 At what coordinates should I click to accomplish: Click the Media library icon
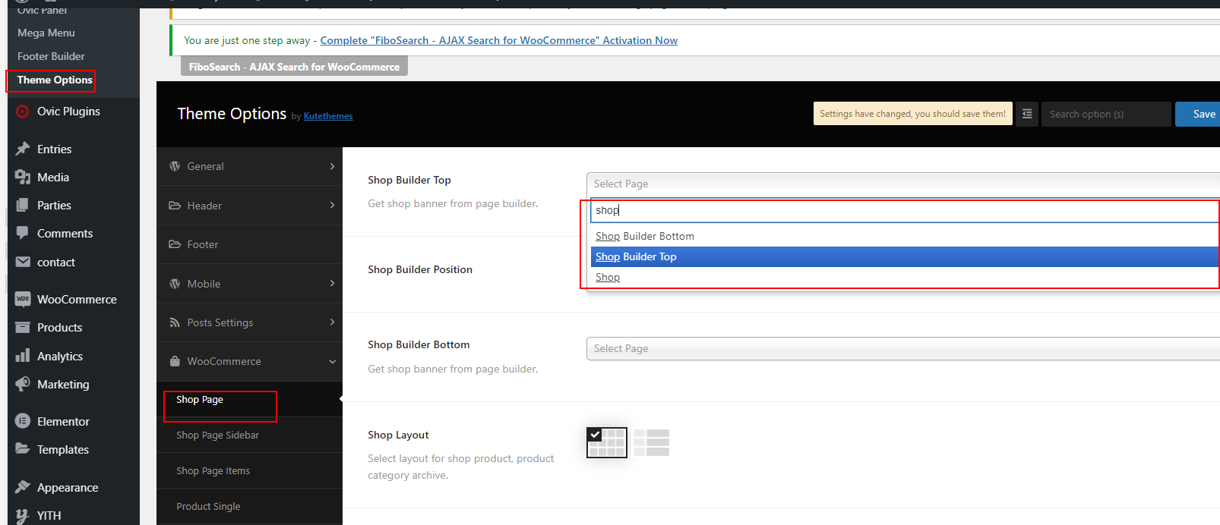coord(23,178)
